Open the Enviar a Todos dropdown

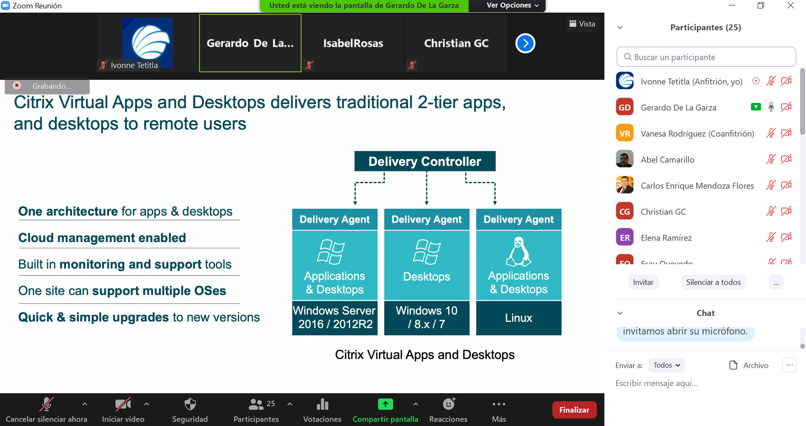(x=667, y=366)
